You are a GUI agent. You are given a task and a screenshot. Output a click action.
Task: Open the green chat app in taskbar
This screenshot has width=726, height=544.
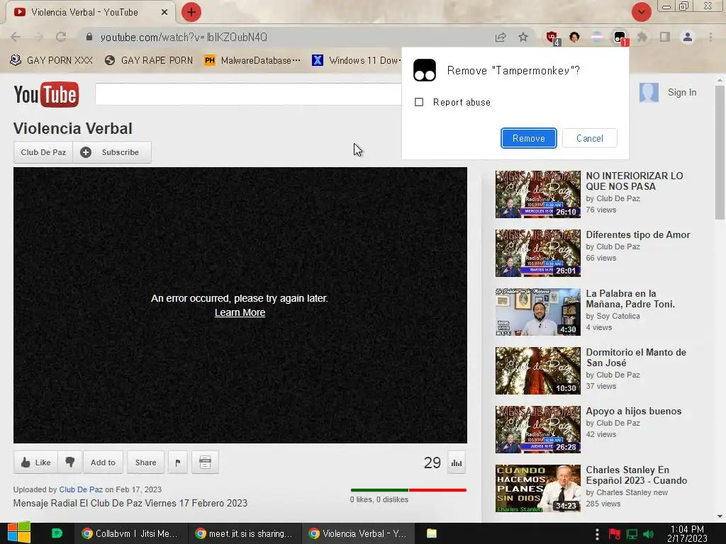click(57, 533)
